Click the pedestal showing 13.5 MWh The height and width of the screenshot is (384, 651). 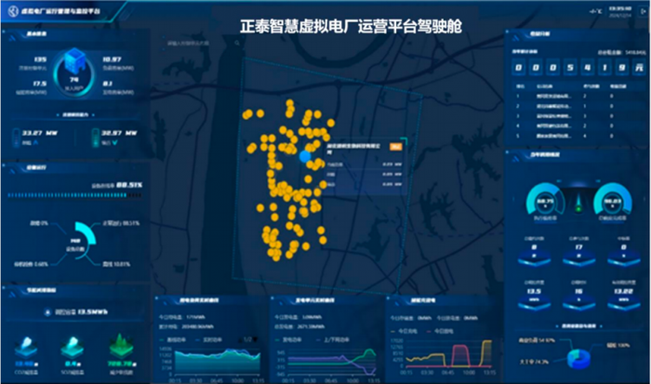(x=535, y=298)
